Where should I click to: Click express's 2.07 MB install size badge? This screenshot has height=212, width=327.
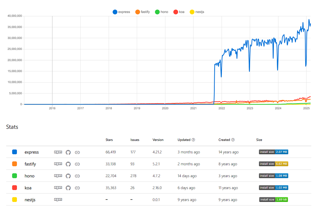click(273, 152)
